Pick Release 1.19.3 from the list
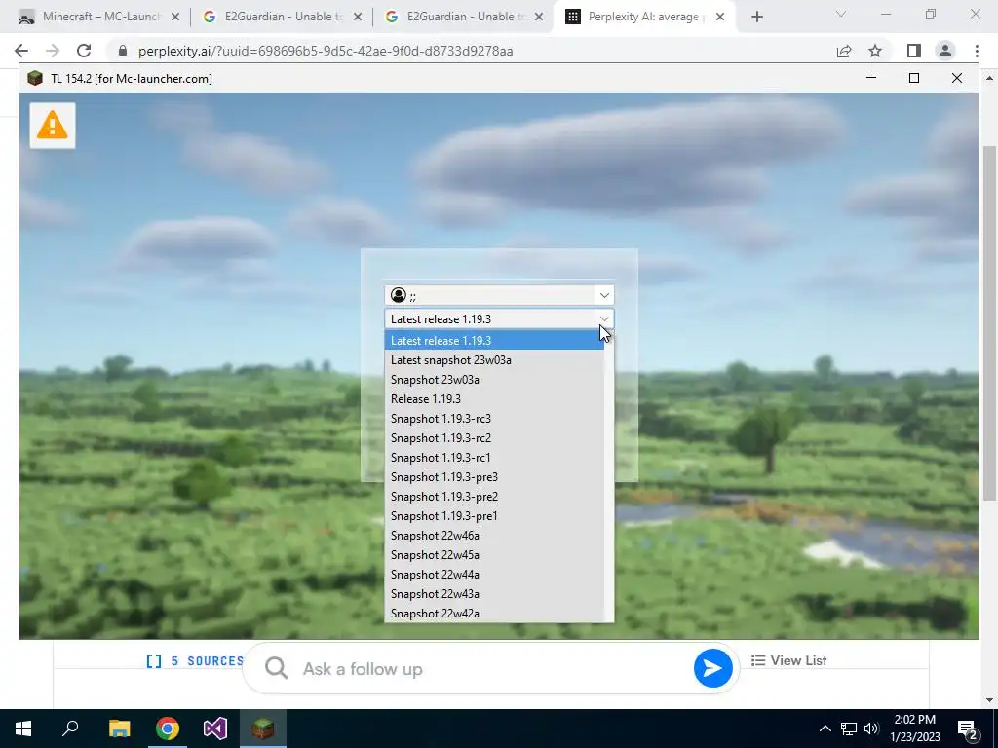 (x=494, y=398)
